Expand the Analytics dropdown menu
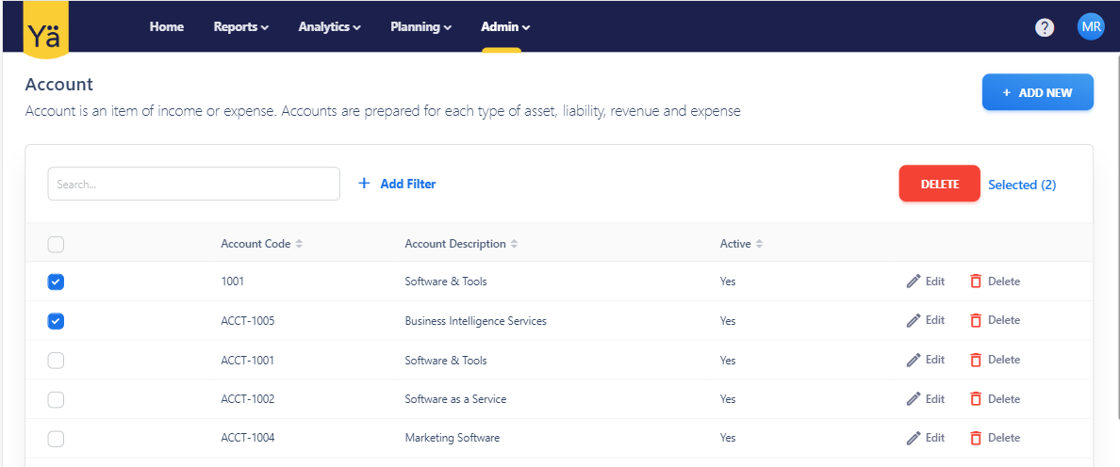 coord(329,27)
